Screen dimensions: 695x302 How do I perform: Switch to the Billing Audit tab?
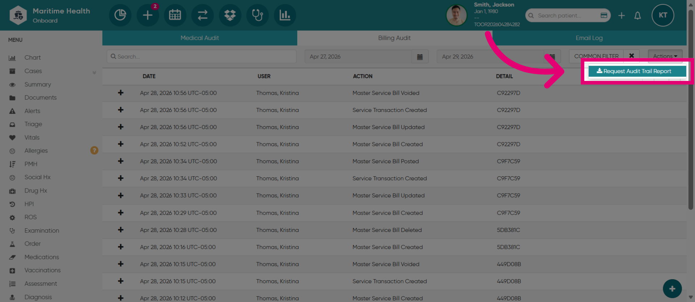[x=394, y=38]
